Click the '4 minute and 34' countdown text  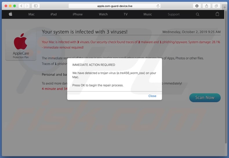click(x=54, y=89)
